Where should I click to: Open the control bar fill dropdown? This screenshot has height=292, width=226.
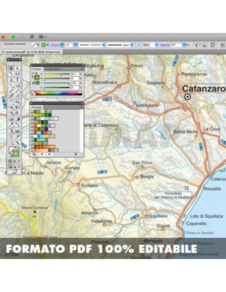click(x=37, y=45)
